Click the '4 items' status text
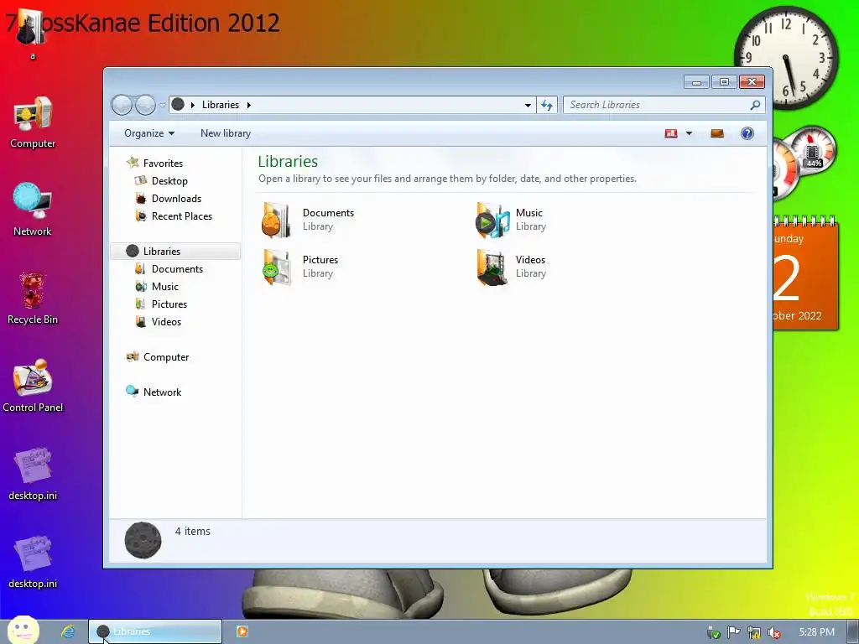 [193, 531]
